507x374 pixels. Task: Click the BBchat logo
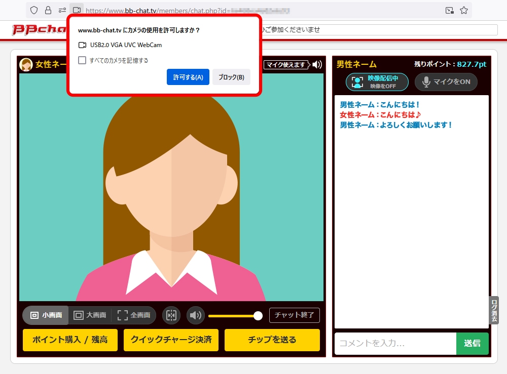click(x=39, y=29)
